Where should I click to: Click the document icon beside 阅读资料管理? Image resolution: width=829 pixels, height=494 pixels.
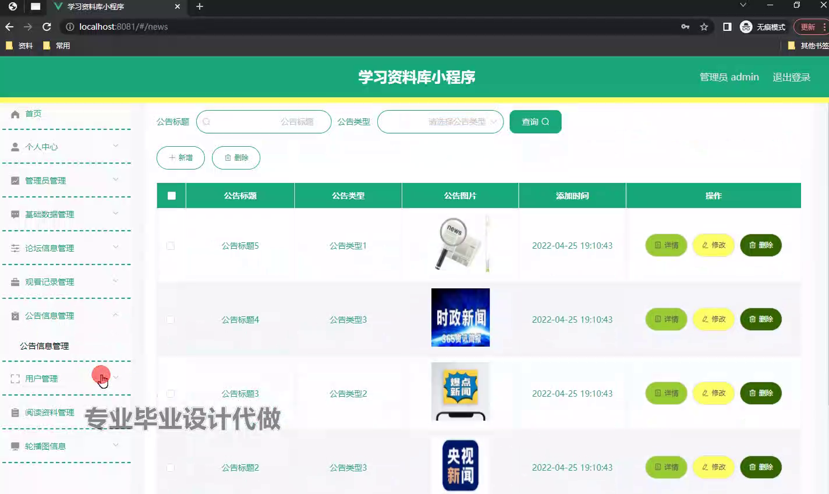pos(15,412)
